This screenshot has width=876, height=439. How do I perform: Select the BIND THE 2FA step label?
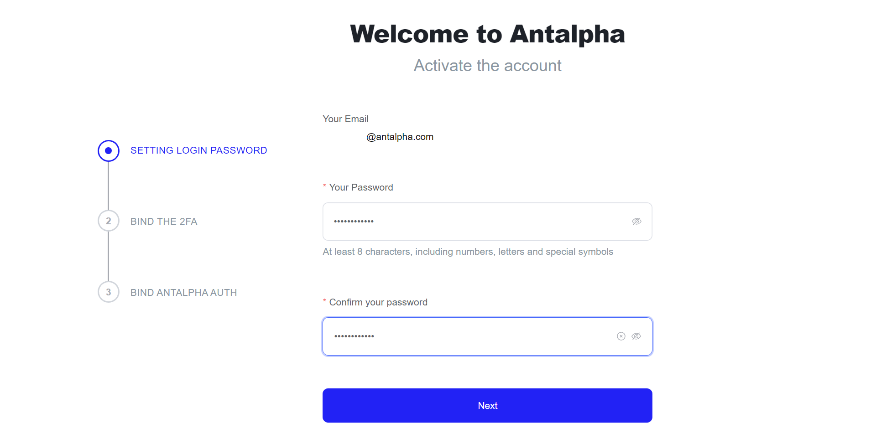(x=163, y=221)
